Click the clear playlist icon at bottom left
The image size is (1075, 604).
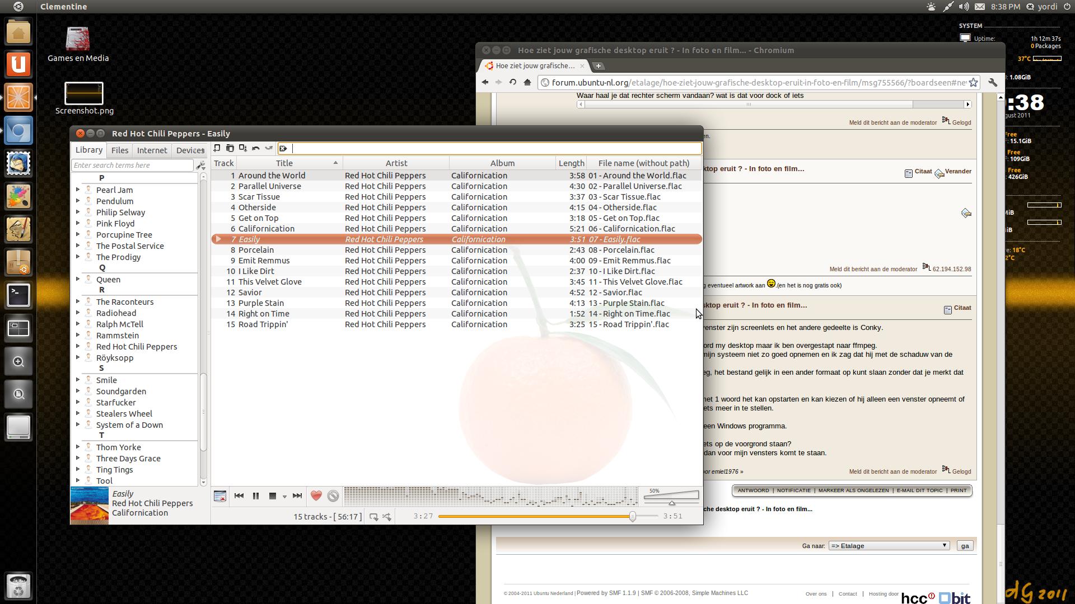(x=220, y=496)
